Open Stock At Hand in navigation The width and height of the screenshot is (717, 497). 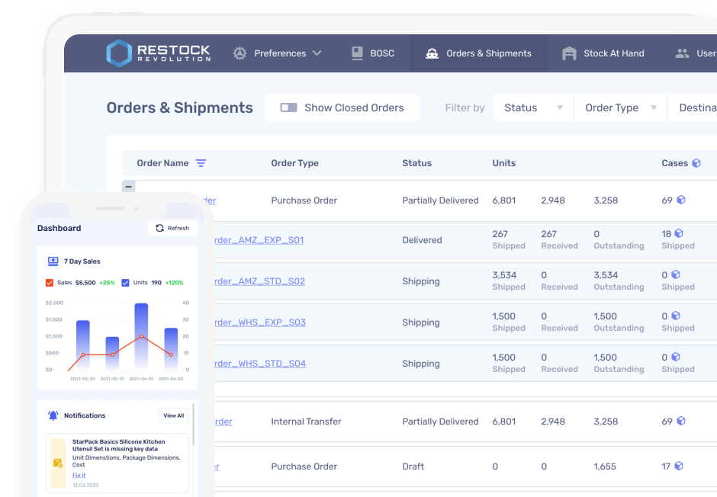tap(603, 53)
